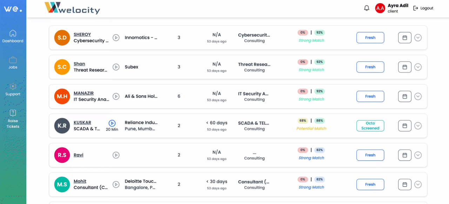Viewport: 449px width, 204px height.
Task: Click Ayra Adil's red avatar
Action: click(x=380, y=8)
